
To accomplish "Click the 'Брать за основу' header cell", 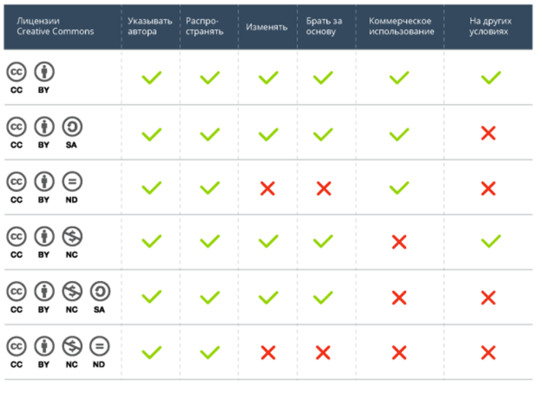I will 324,26.
